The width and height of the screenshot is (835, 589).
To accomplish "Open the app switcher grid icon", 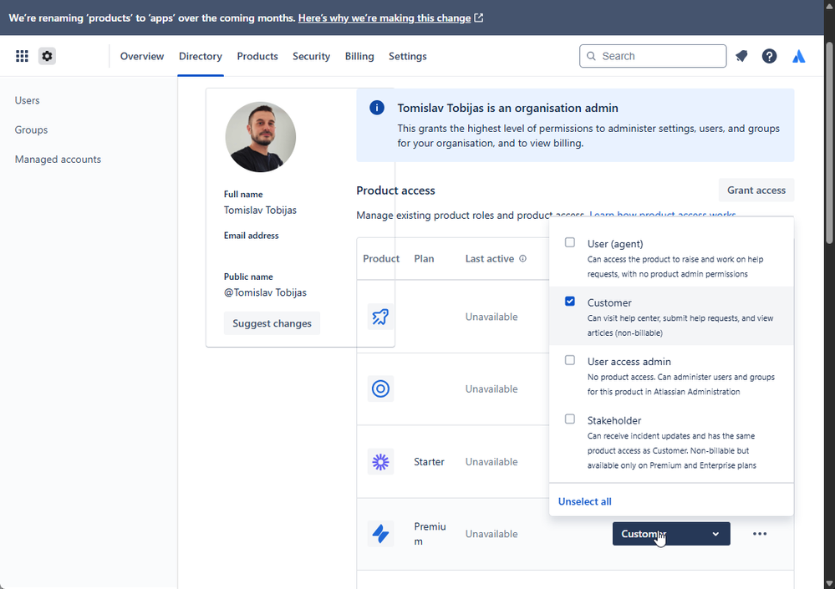I will tap(22, 56).
